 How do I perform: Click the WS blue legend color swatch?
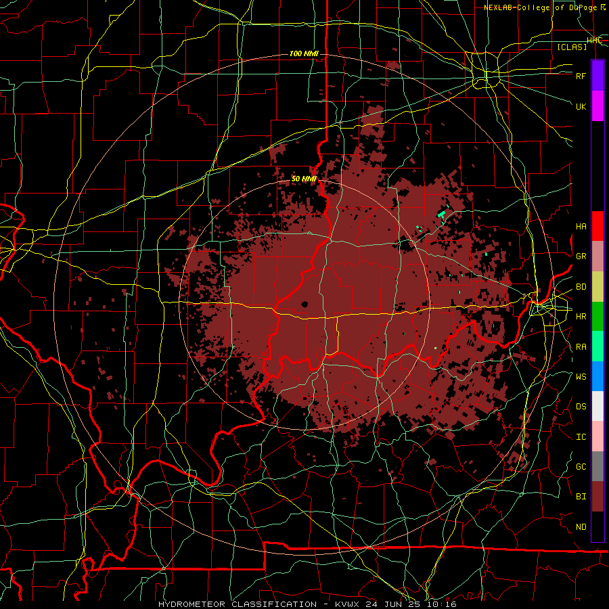(597, 376)
